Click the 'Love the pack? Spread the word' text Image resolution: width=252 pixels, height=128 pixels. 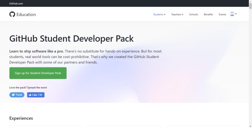click(28, 88)
